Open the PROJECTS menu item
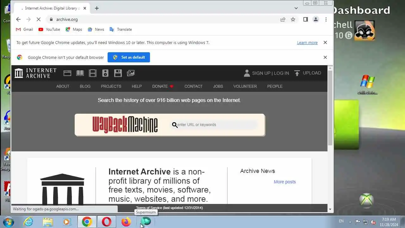405x228 pixels. 111,86
